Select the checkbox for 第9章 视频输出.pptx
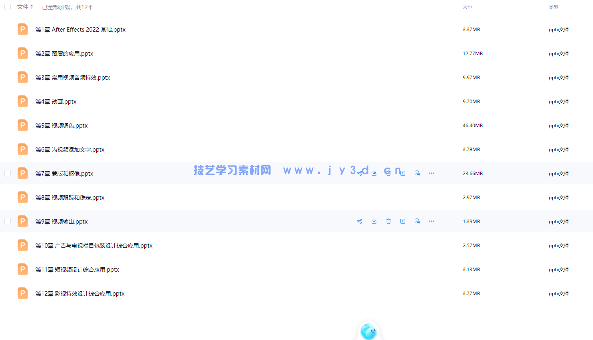 coord(7,221)
